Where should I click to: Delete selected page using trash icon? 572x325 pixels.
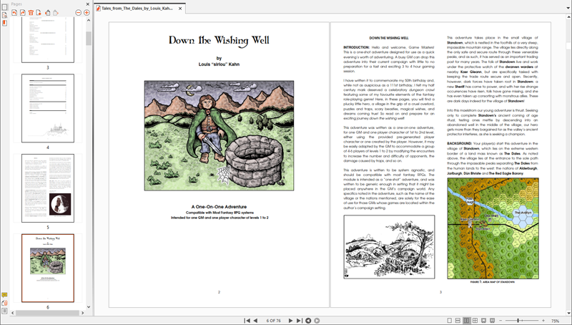coord(31,13)
